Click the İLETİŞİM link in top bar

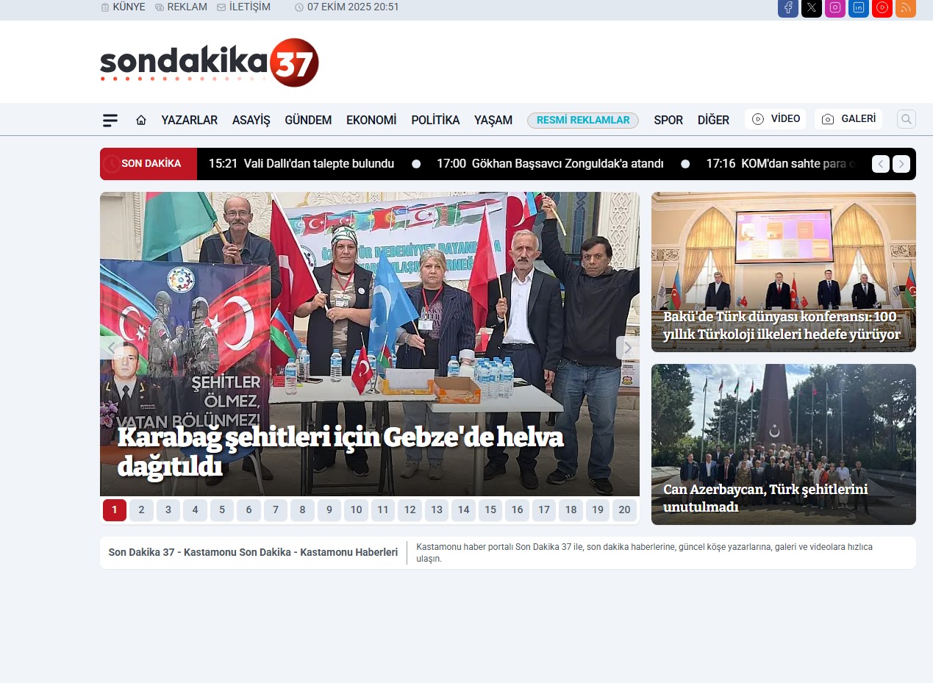pos(243,7)
